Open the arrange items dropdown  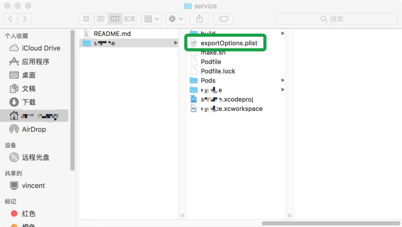pyautogui.click(x=151, y=19)
